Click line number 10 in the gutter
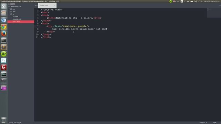The width and height of the screenshot is (221, 124). [37, 34]
